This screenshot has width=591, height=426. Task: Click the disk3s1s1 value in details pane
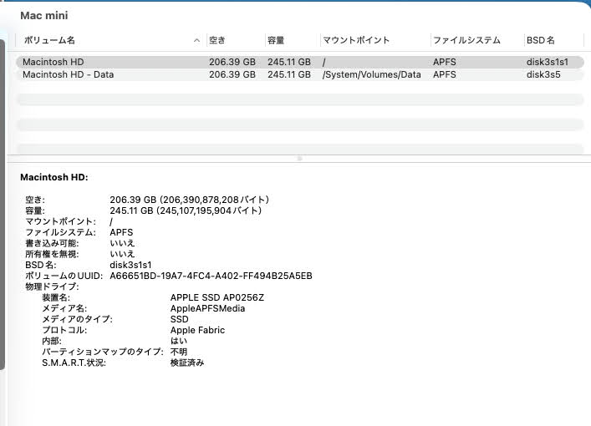pyautogui.click(x=130, y=265)
